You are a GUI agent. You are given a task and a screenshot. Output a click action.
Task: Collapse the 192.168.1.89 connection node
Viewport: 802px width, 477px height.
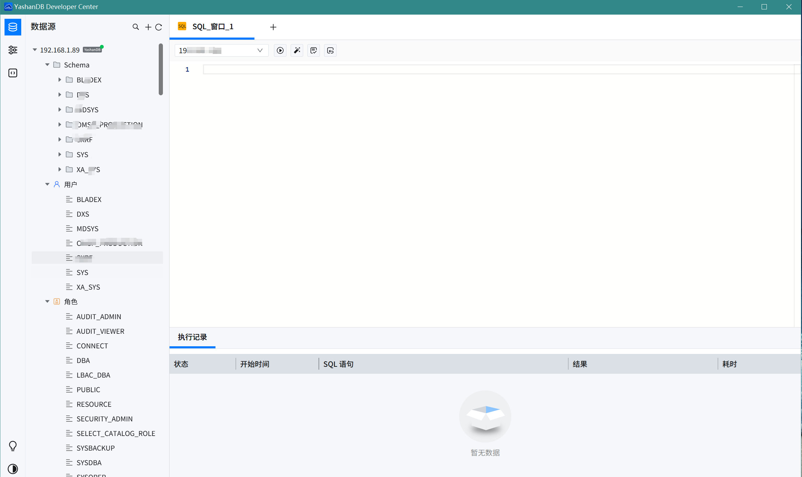pos(35,50)
